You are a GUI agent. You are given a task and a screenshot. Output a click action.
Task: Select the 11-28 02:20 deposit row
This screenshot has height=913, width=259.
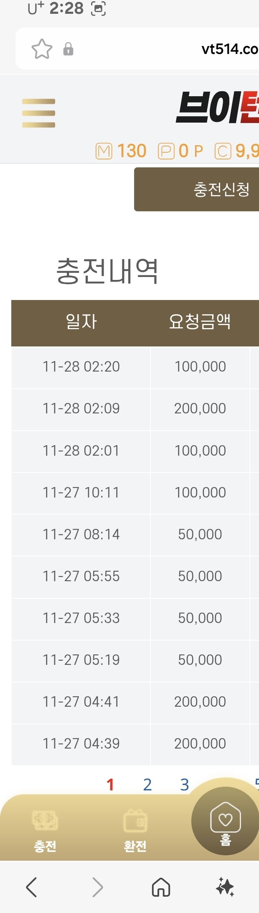click(x=81, y=367)
